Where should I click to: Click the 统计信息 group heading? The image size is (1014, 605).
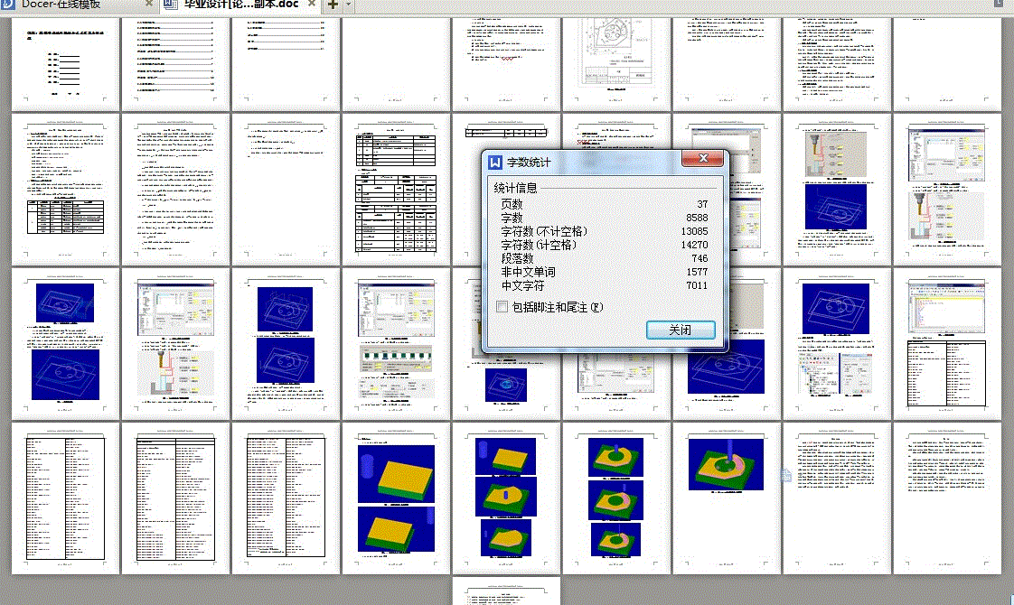pos(515,188)
